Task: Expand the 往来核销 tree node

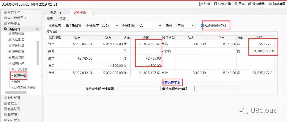Action: [x=9, y=51]
